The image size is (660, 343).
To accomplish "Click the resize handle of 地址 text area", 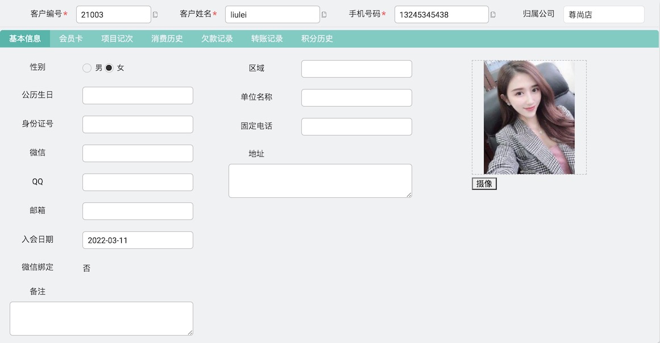I will [x=409, y=195].
